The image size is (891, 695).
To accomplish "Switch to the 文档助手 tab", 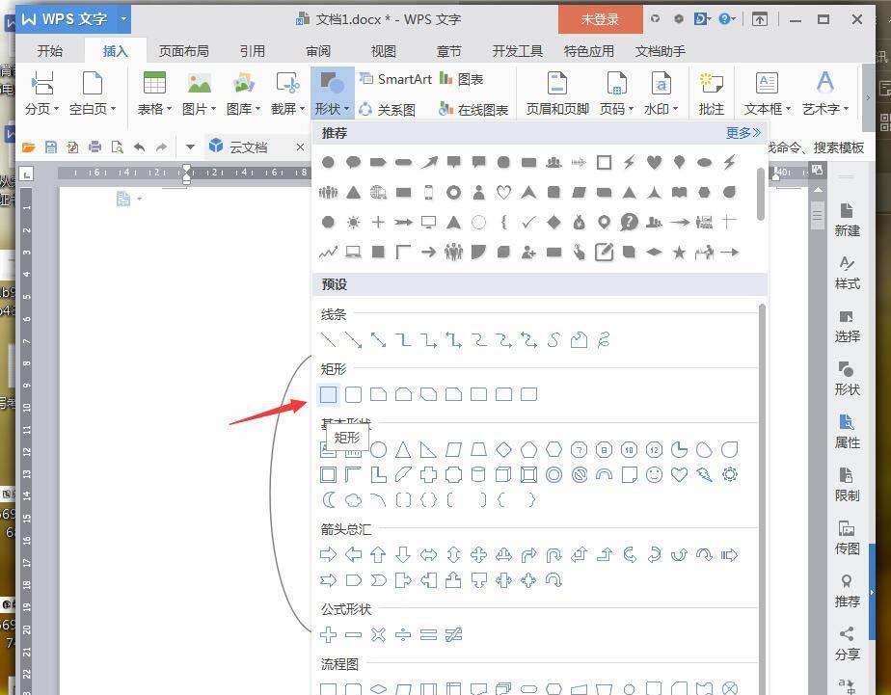I will point(661,51).
